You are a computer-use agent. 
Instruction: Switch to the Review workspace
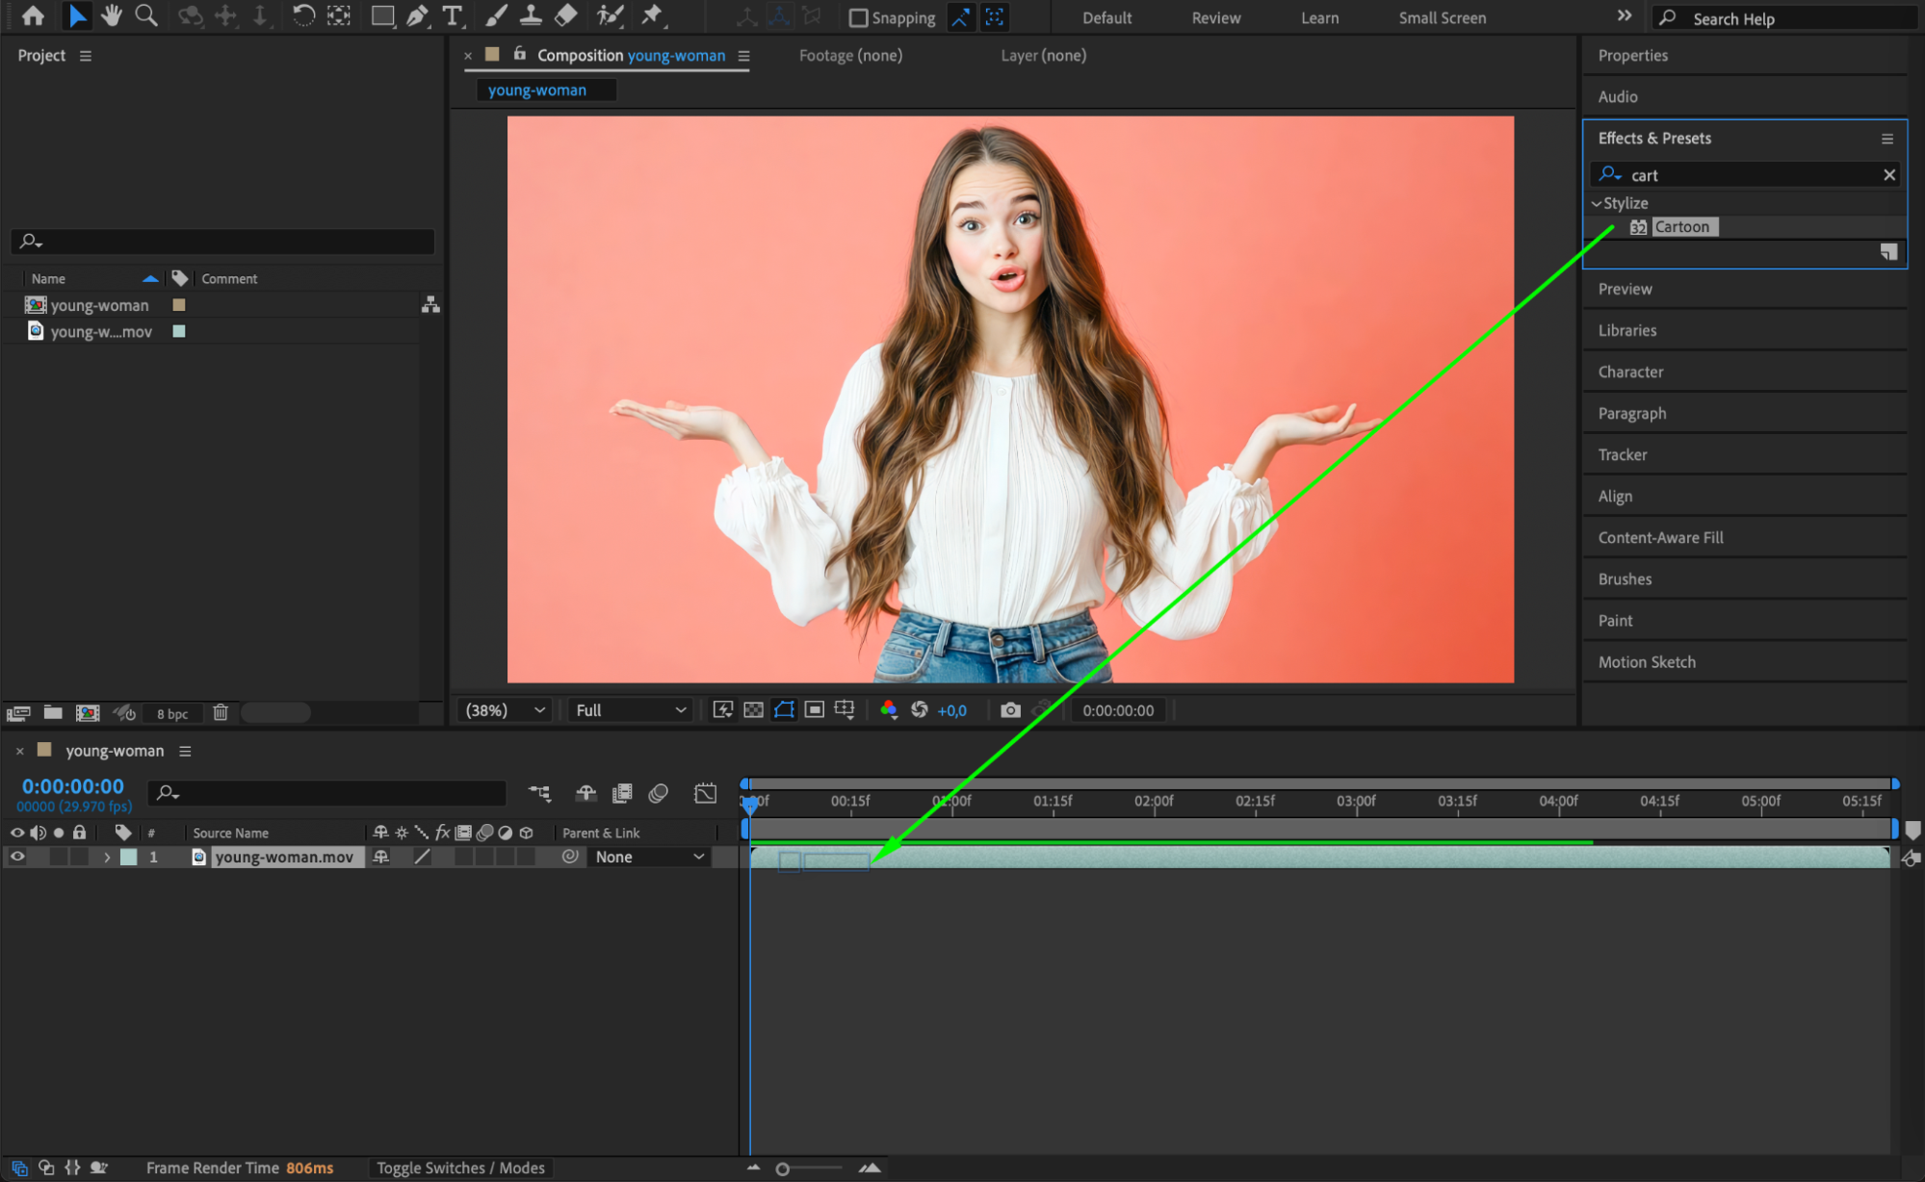click(x=1215, y=18)
